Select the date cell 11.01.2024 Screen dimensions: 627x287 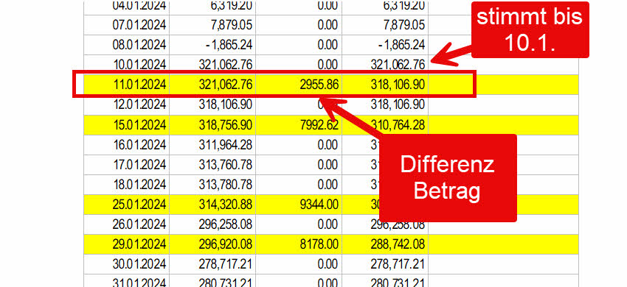point(126,85)
